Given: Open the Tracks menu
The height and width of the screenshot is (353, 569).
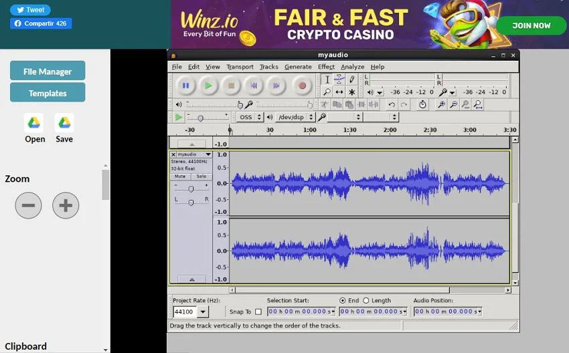Looking at the screenshot, I should (x=269, y=67).
